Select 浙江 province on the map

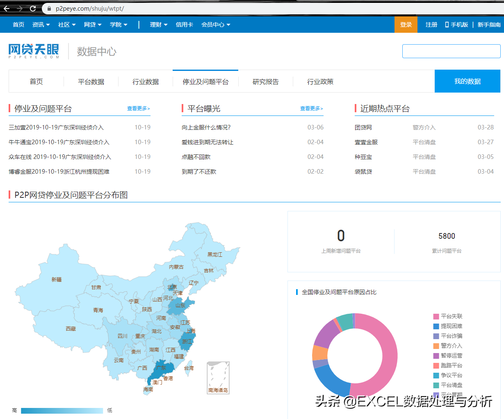187,341
